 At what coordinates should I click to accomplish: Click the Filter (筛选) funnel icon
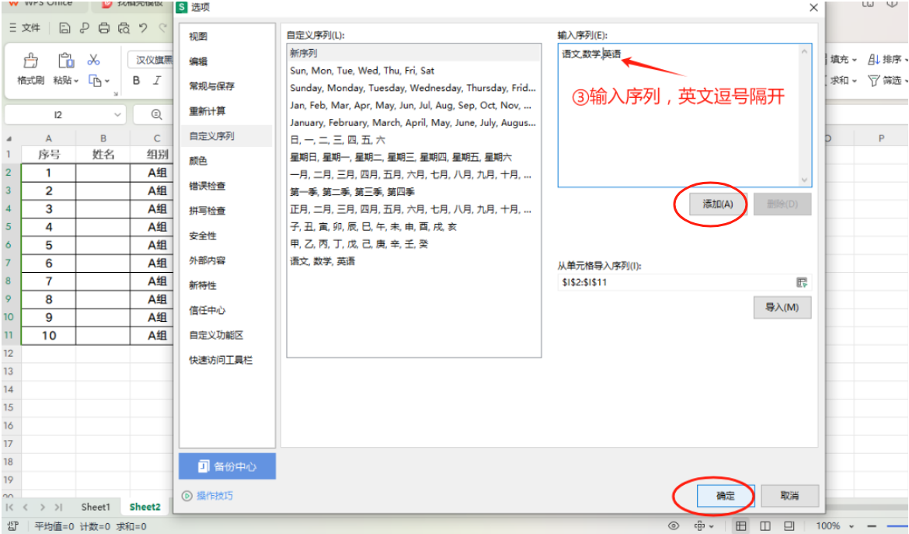(873, 81)
